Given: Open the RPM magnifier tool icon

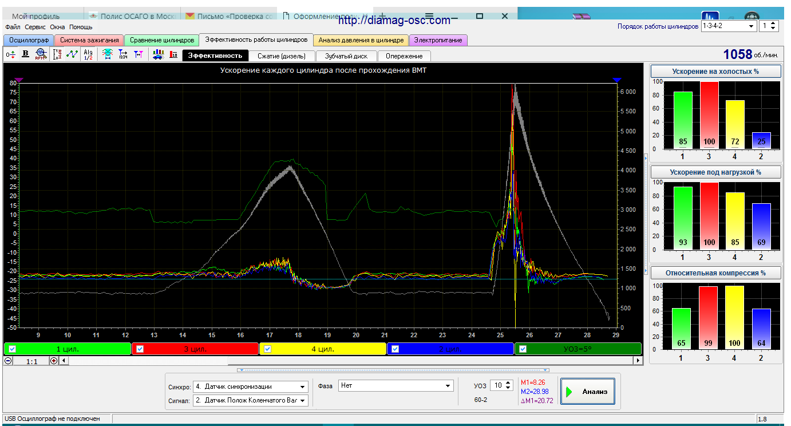Looking at the screenshot, I should pos(40,54).
